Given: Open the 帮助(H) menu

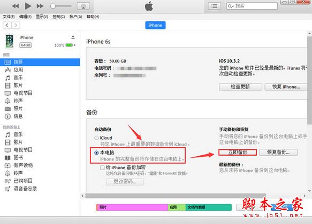Looking at the screenshot, I should click(93, 17).
